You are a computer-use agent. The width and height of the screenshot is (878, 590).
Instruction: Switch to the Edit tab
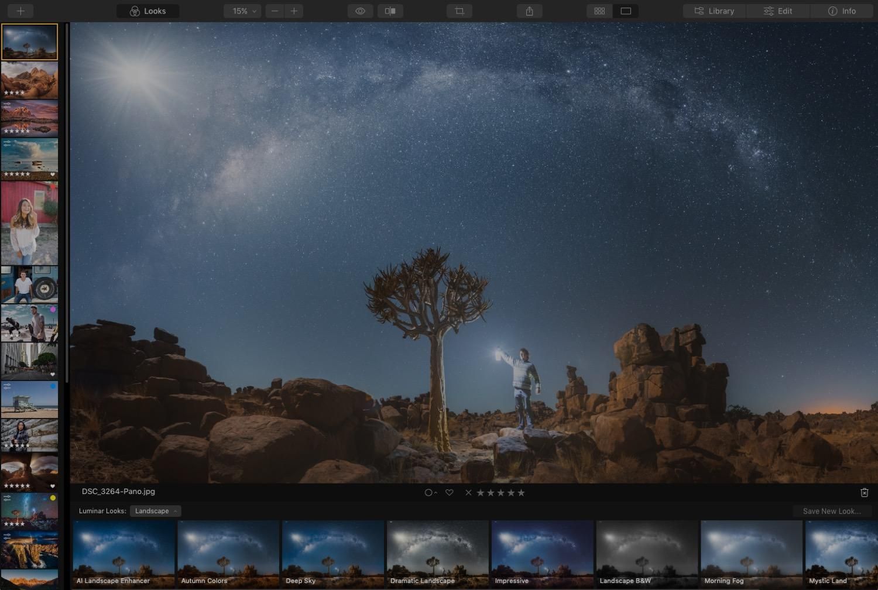777,11
